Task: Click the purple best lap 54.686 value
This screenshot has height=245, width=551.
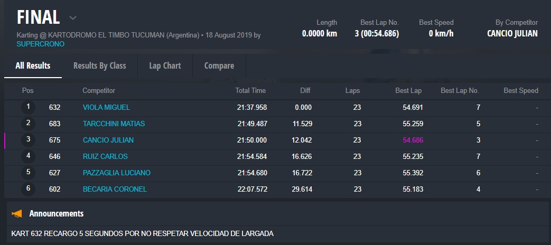Action: tap(413, 140)
